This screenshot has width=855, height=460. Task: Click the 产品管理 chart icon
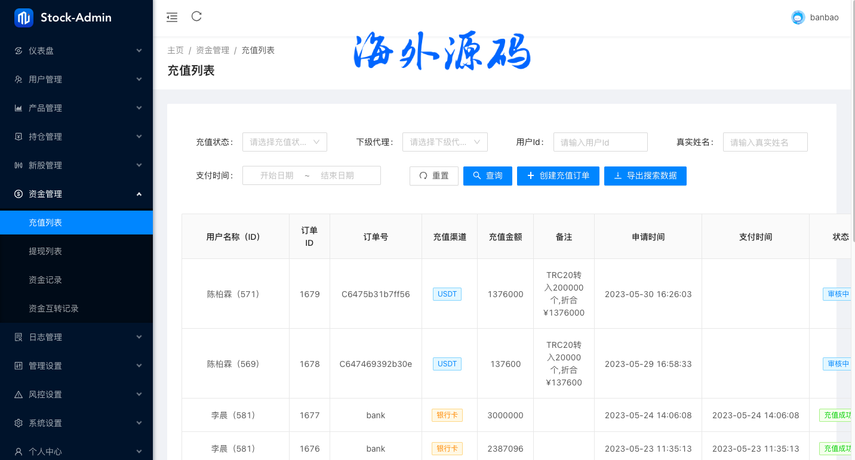19,108
